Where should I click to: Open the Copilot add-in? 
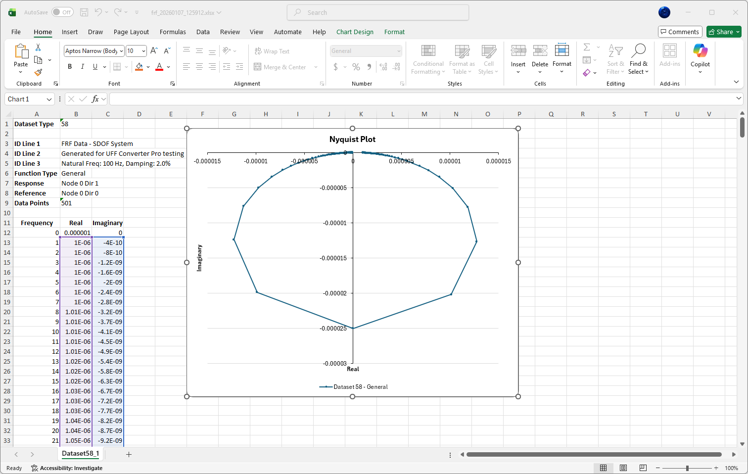pyautogui.click(x=700, y=59)
